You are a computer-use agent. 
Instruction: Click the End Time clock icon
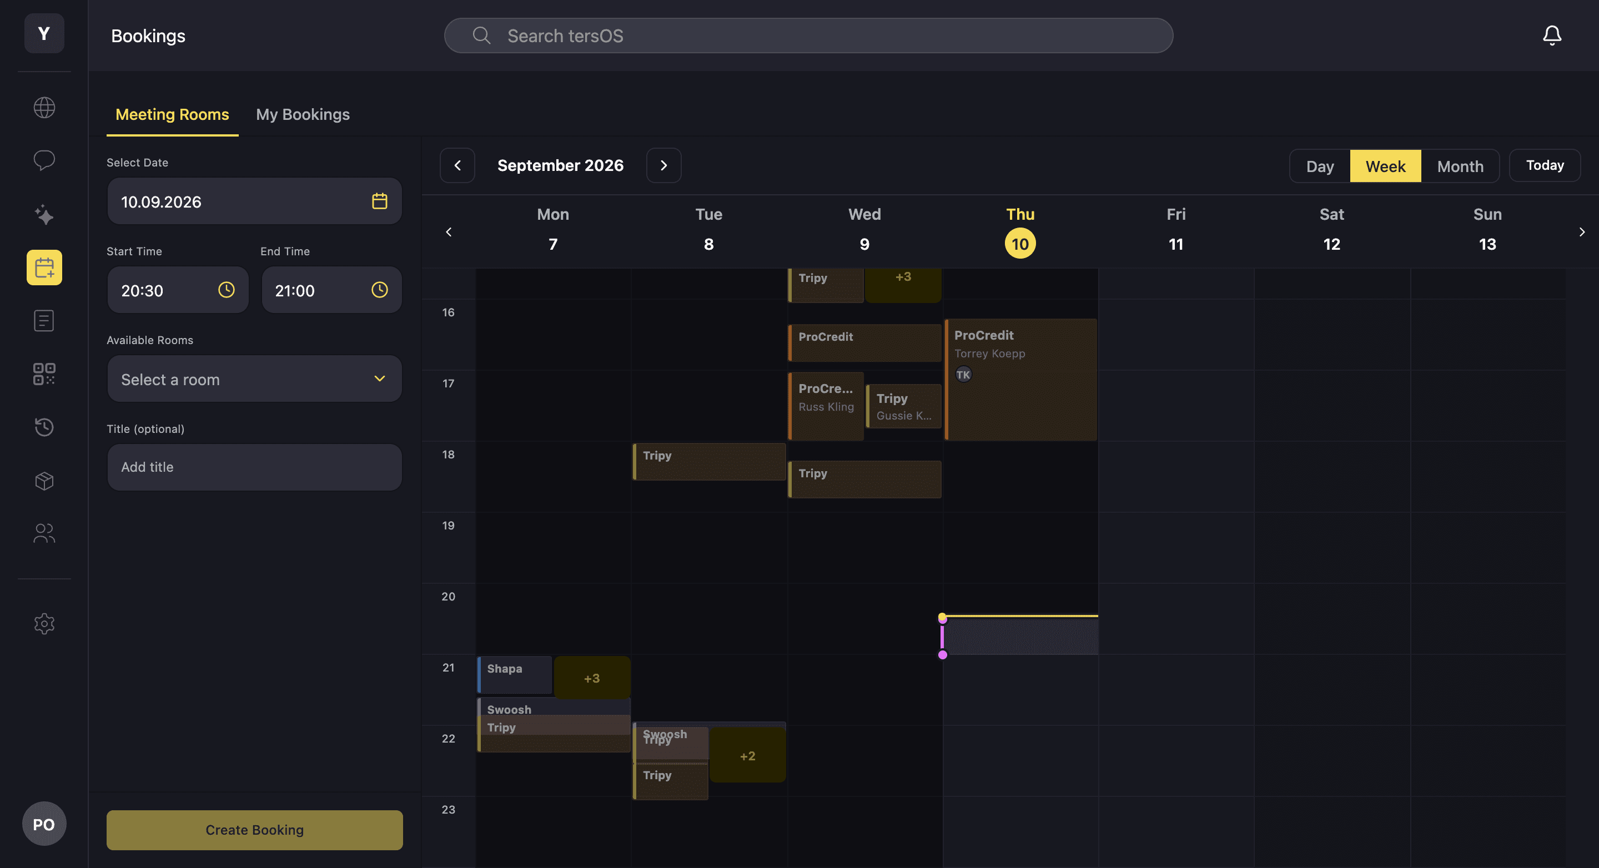click(x=379, y=290)
